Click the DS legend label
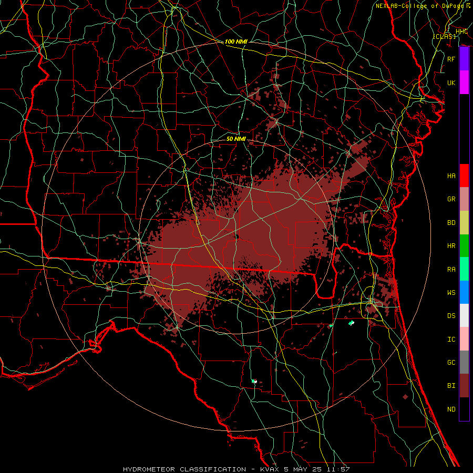Image resolution: width=473 pixels, height=473 pixels. (451, 315)
